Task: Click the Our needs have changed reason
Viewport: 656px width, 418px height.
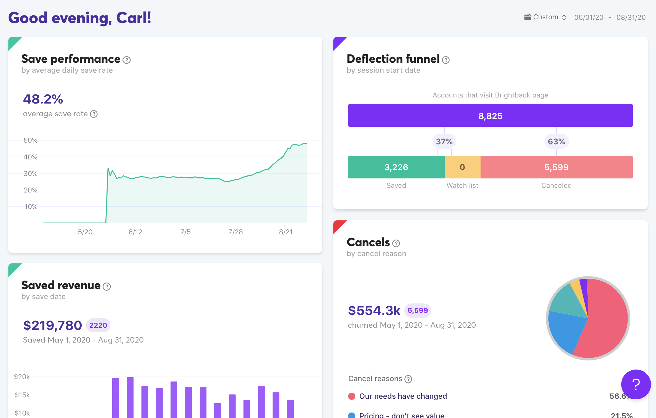Action: (x=403, y=396)
